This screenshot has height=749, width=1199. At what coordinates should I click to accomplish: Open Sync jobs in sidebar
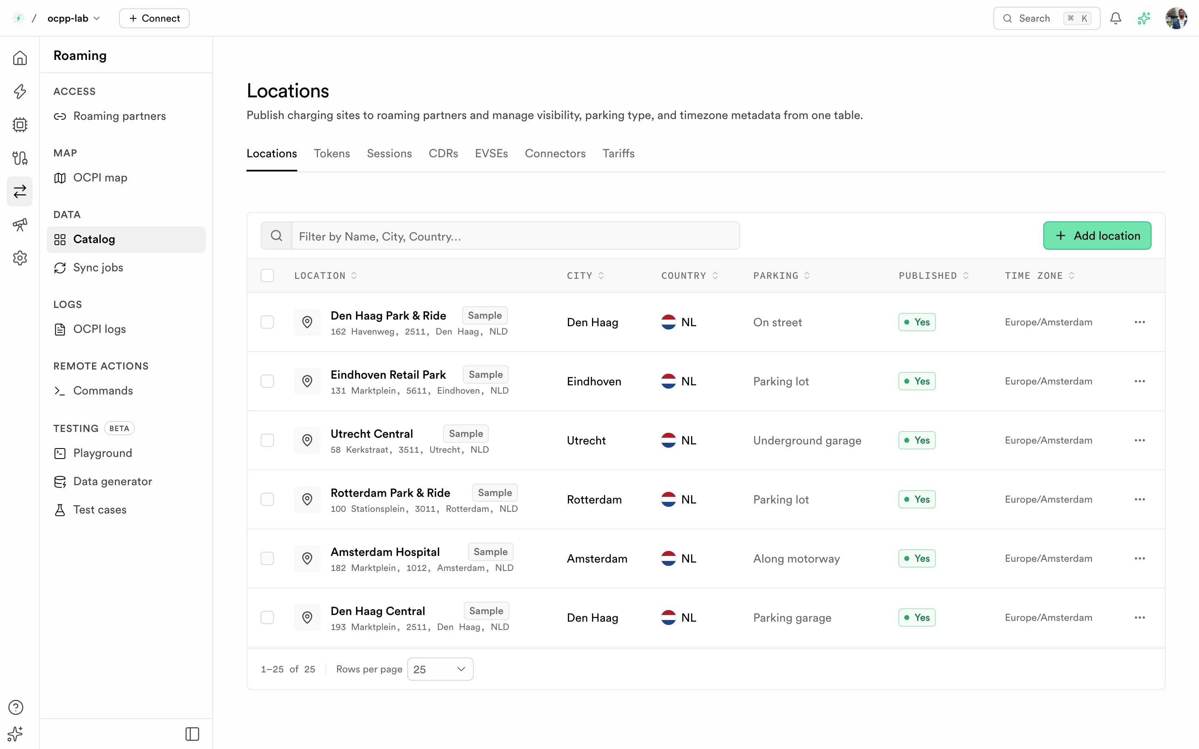coord(126,268)
